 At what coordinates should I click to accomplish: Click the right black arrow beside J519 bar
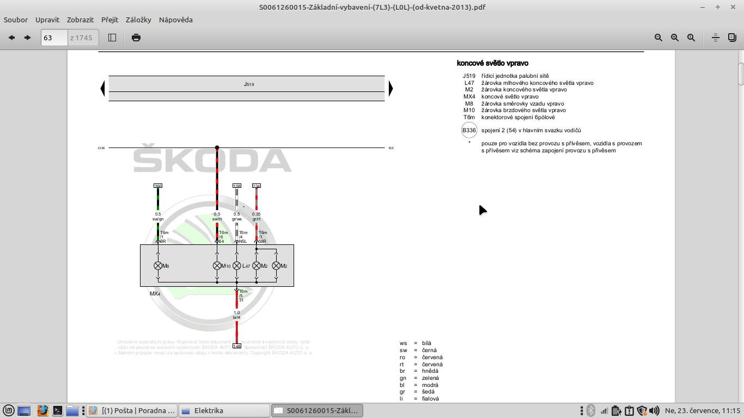391,88
